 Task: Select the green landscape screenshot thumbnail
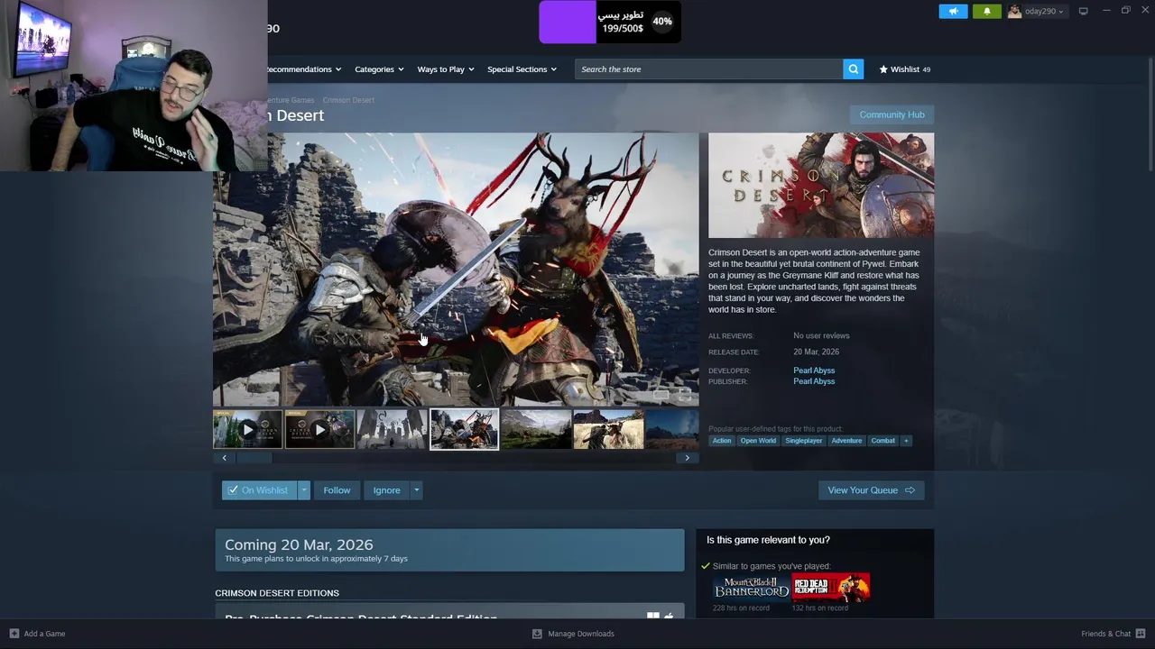536,430
